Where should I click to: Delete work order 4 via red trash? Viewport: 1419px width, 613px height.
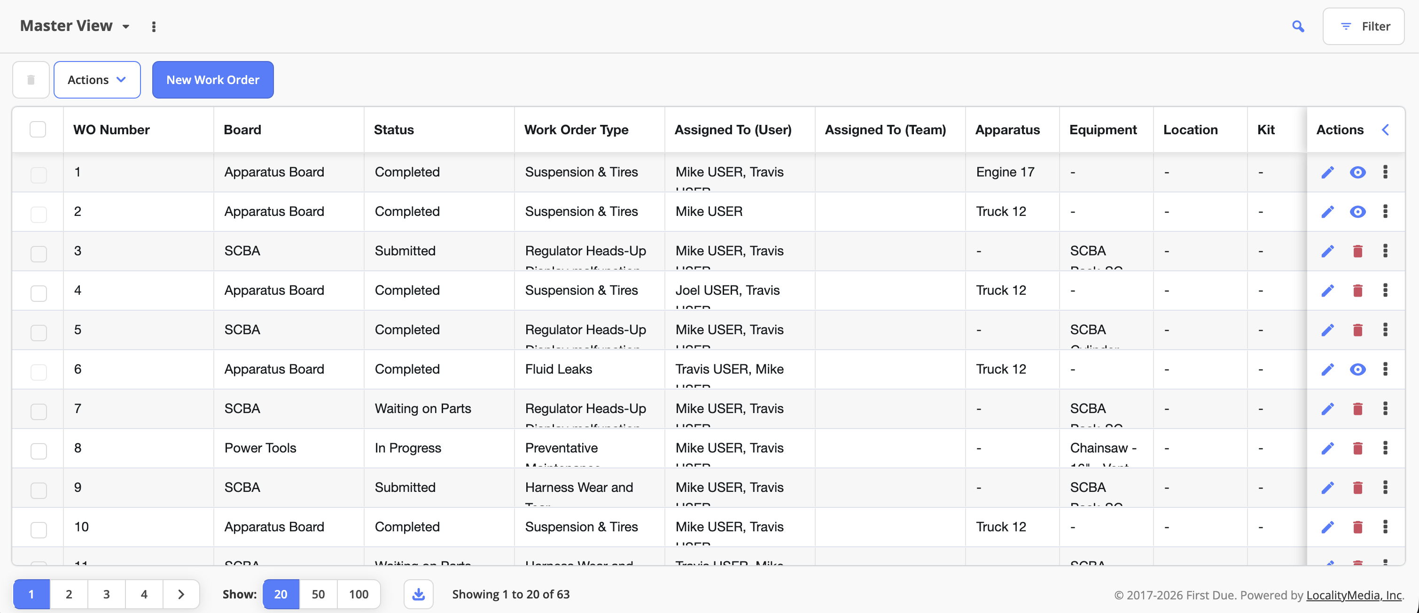[x=1357, y=291]
